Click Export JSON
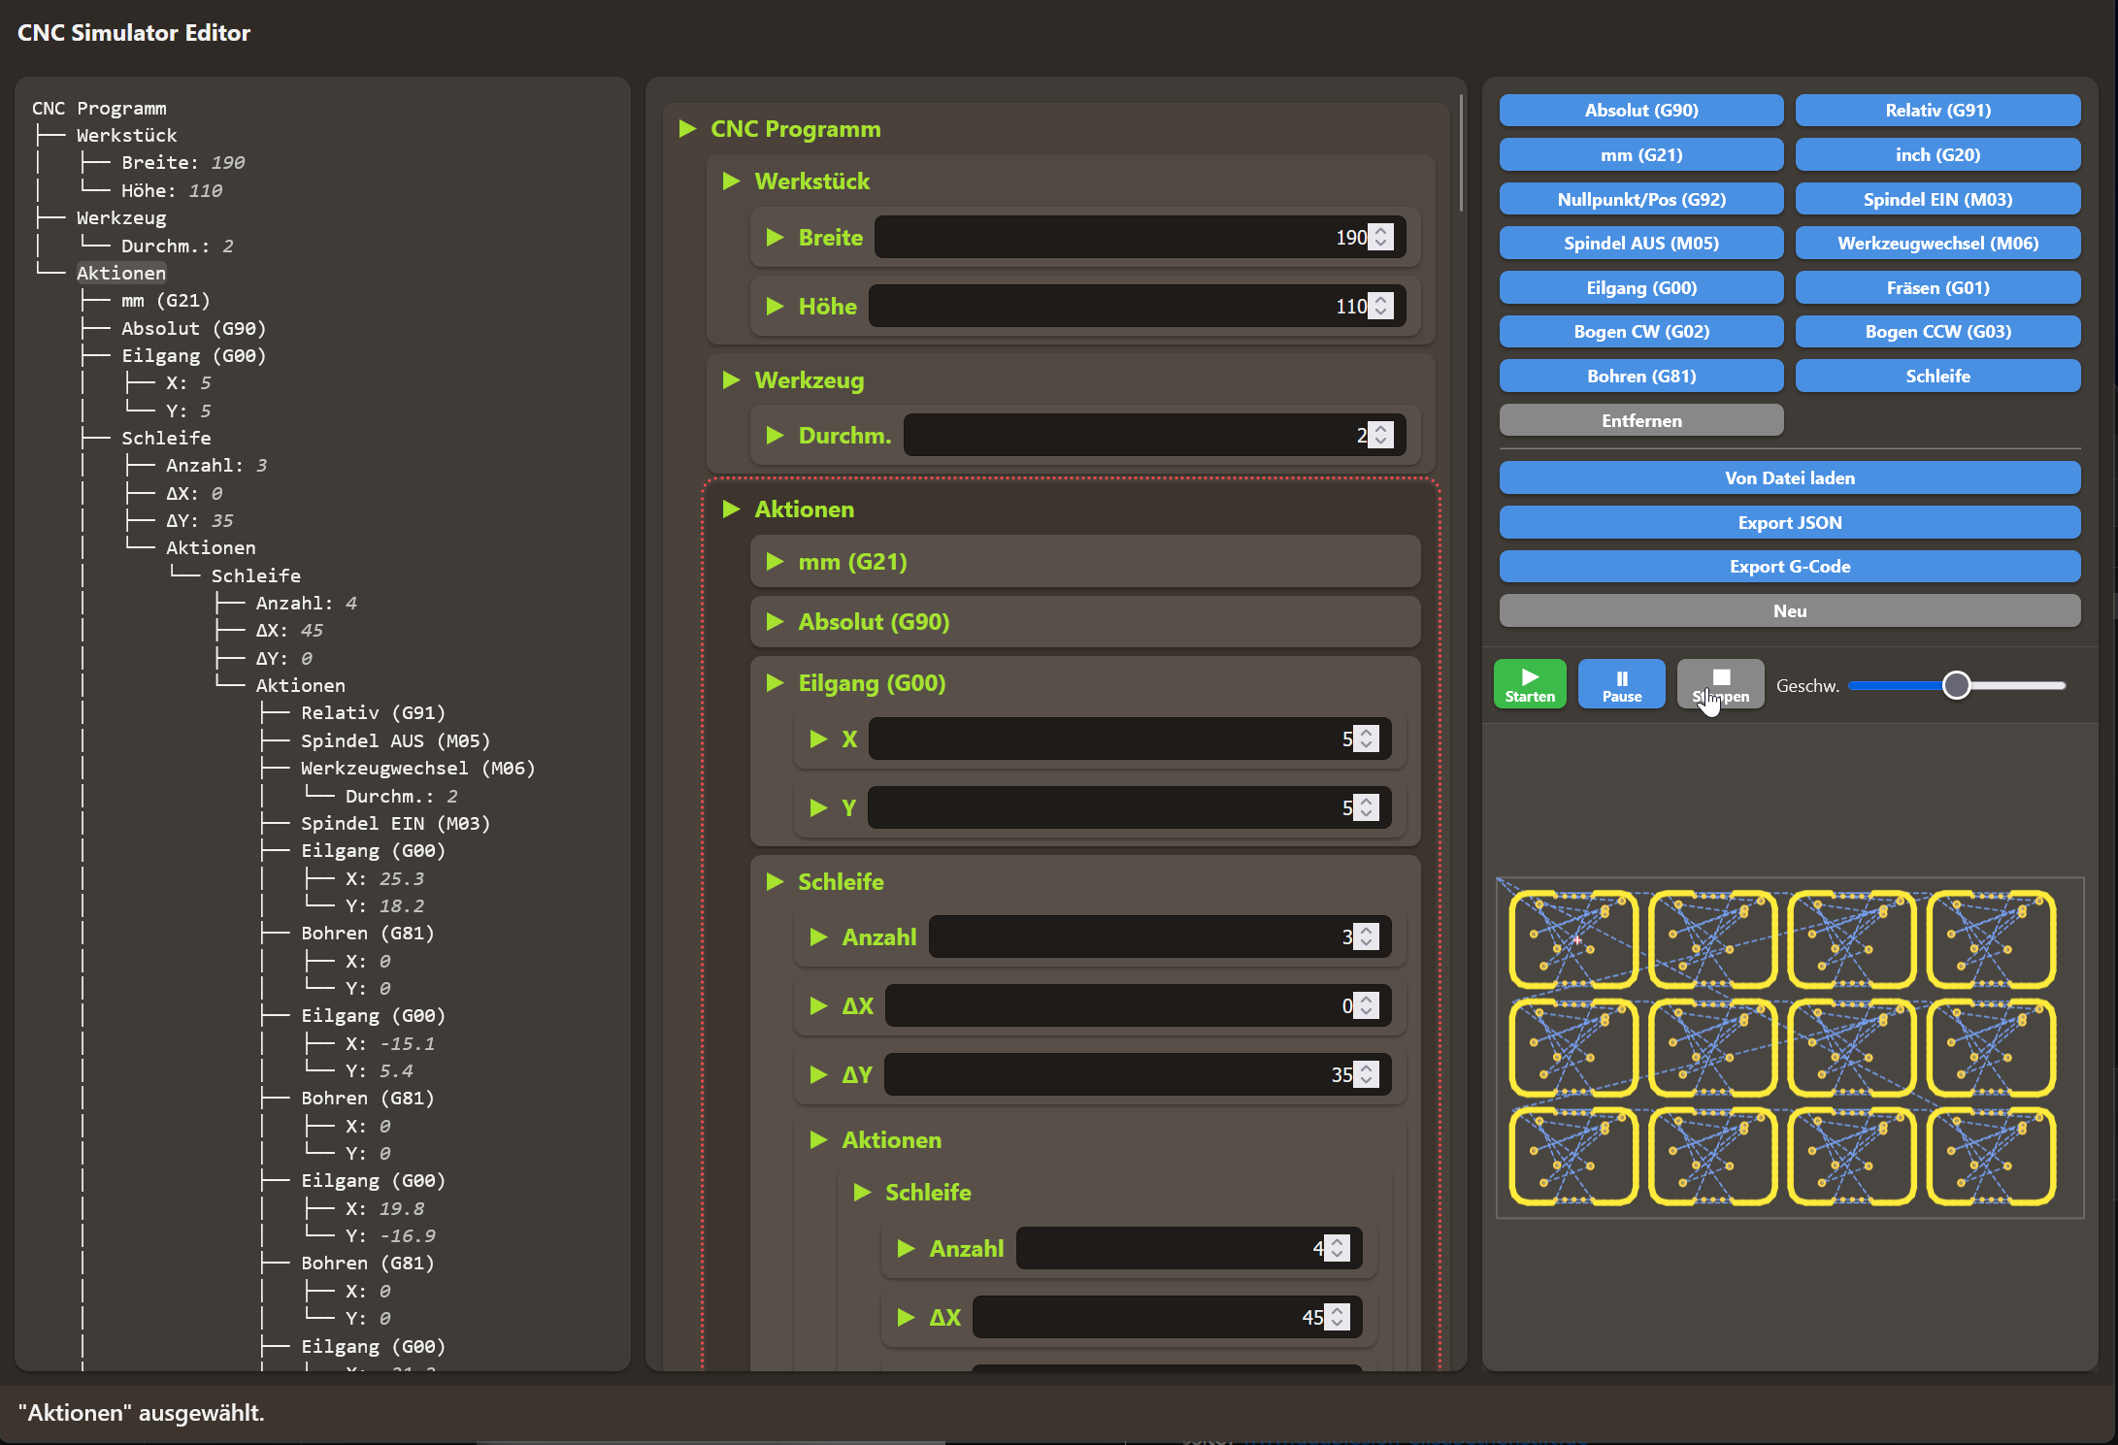Viewport: 2118px width, 1445px height. point(1790,522)
